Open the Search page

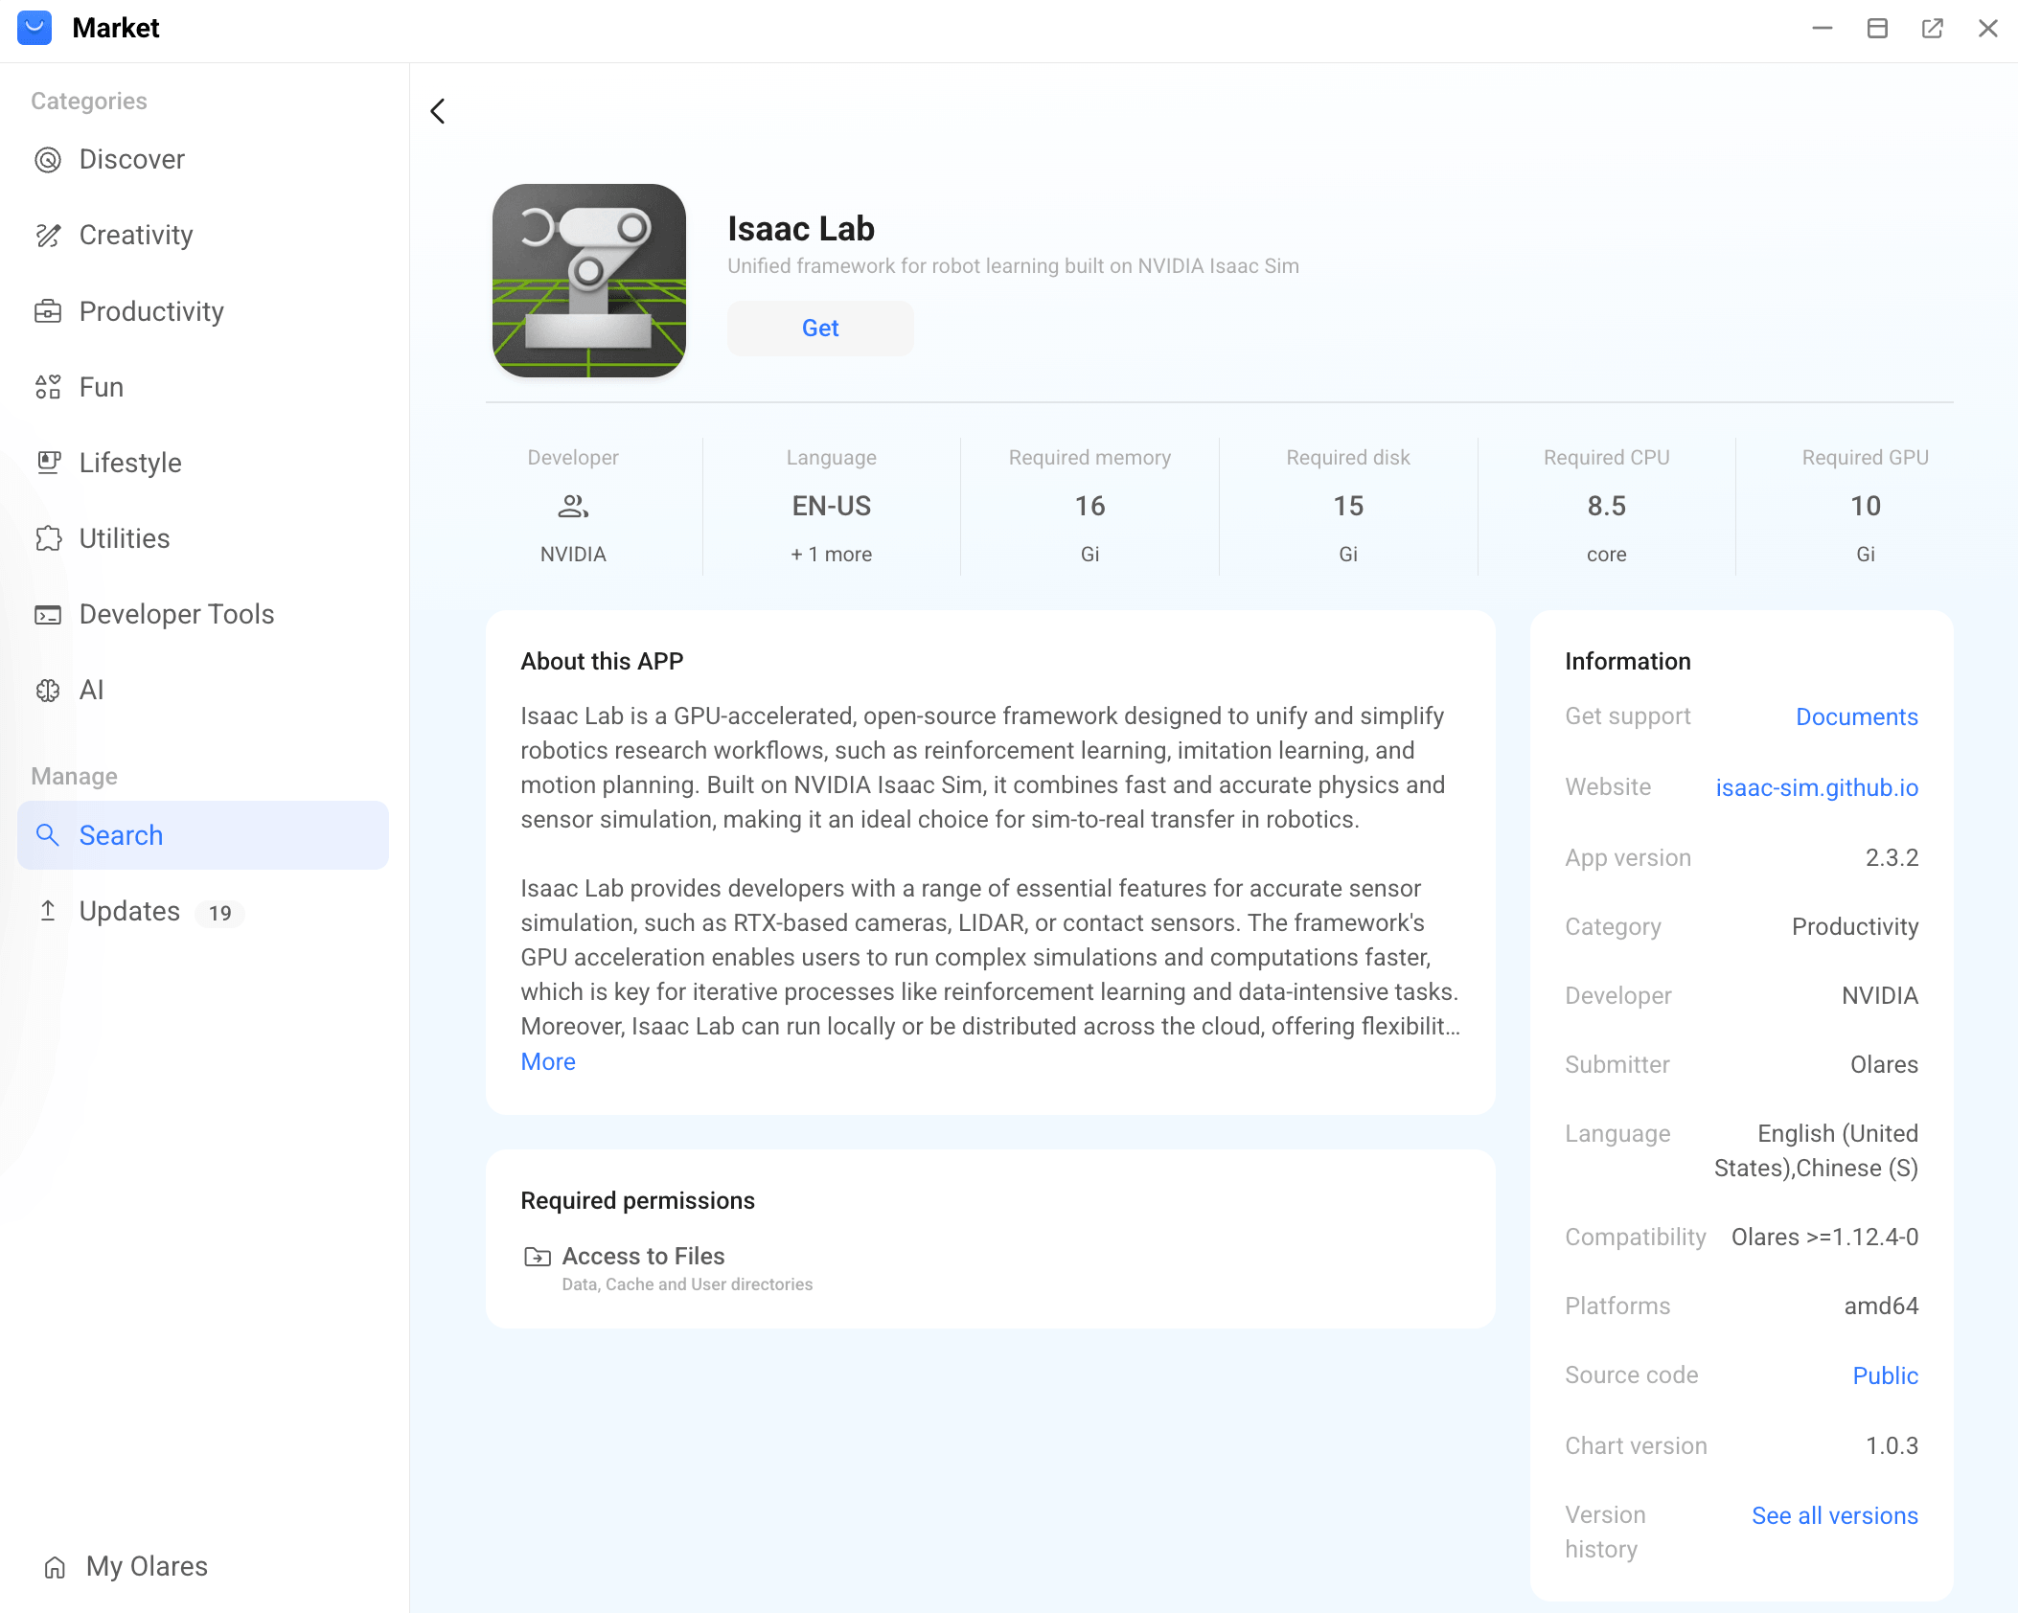coord(203,835)
